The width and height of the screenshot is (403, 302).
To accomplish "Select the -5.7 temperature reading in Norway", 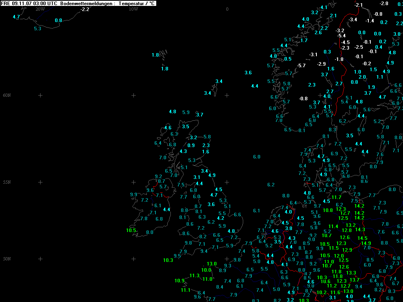I will click(301, 65).
